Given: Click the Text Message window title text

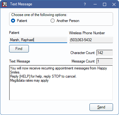Looking at the screenshot, I should click(x=21, y=4).
